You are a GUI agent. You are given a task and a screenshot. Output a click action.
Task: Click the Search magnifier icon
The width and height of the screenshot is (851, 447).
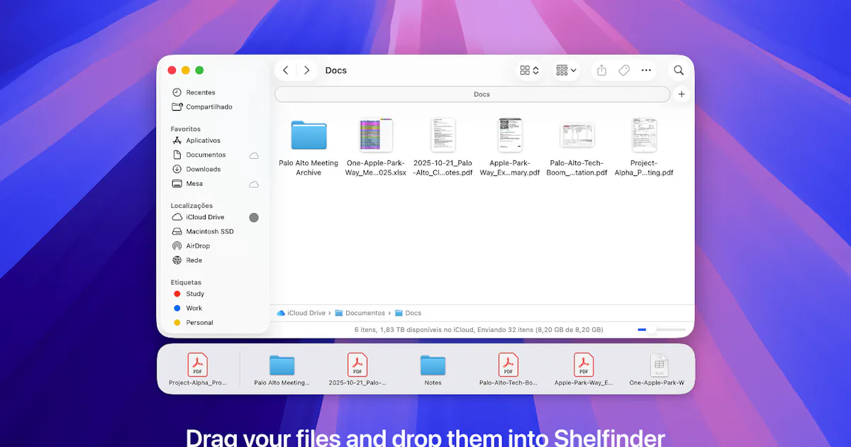679,70
